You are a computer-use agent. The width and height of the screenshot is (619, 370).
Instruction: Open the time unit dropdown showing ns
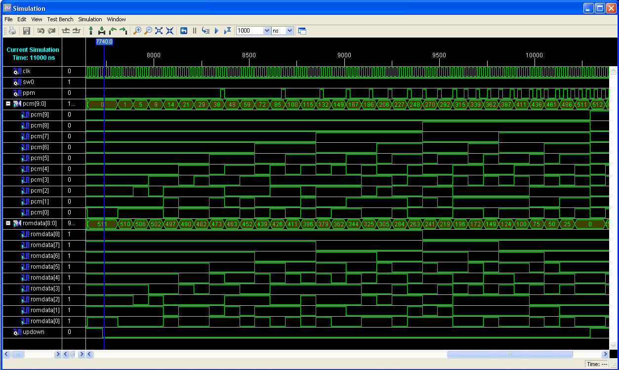click(x=289, y=31)
